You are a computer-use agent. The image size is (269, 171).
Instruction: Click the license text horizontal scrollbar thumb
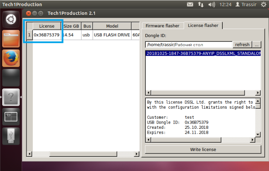(x=186, y=140)
